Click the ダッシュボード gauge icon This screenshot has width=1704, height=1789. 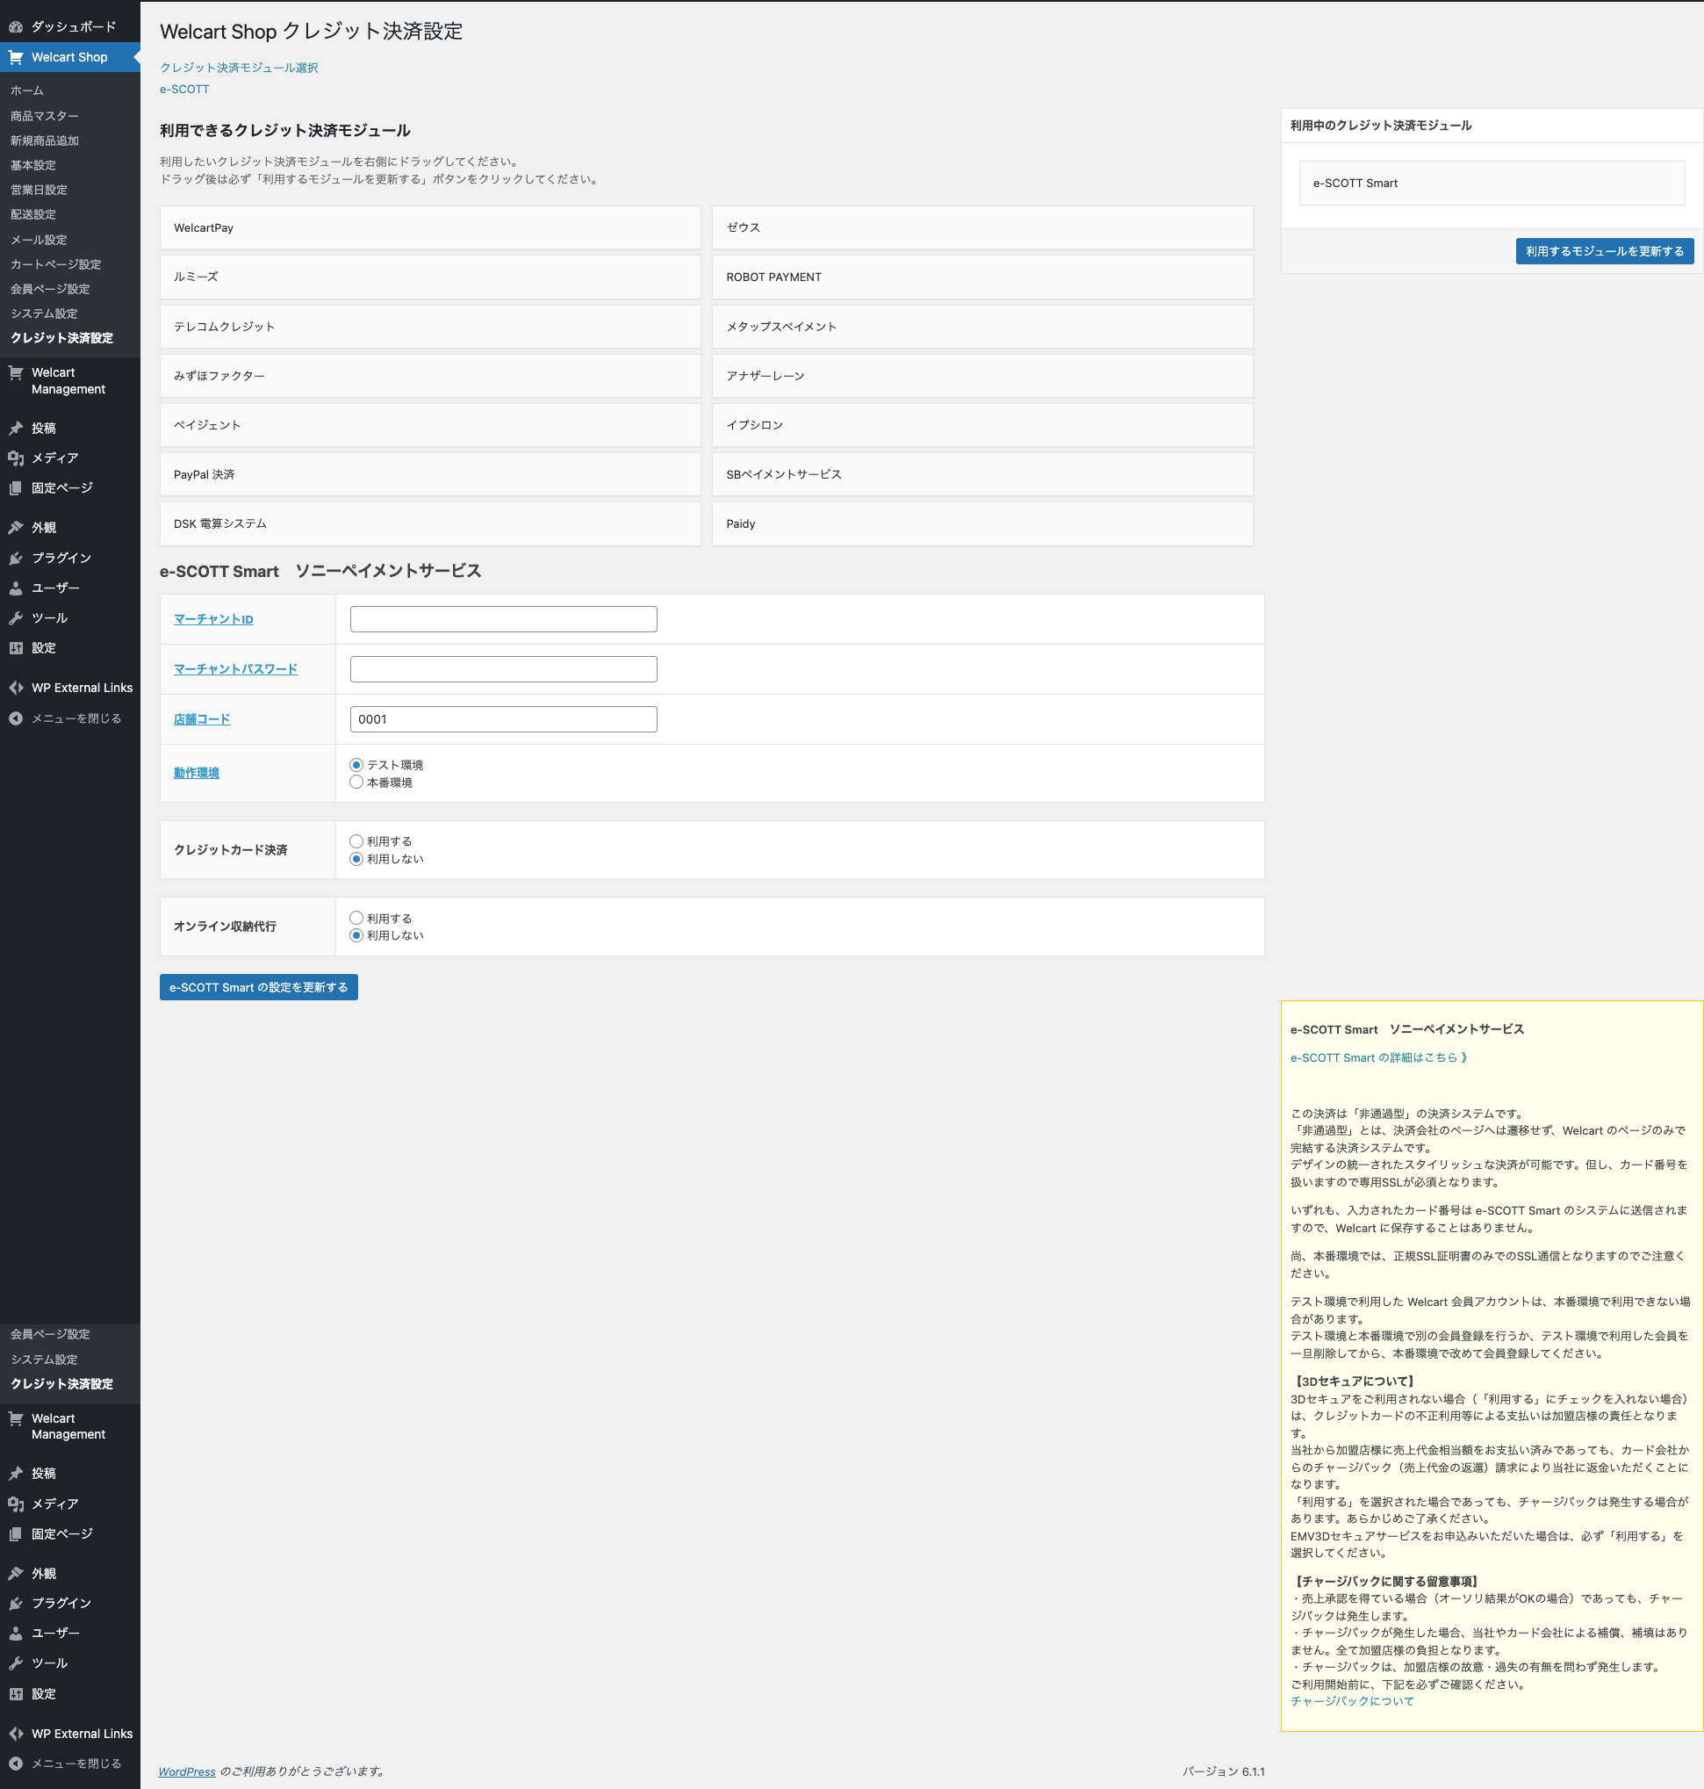point(16,27)
